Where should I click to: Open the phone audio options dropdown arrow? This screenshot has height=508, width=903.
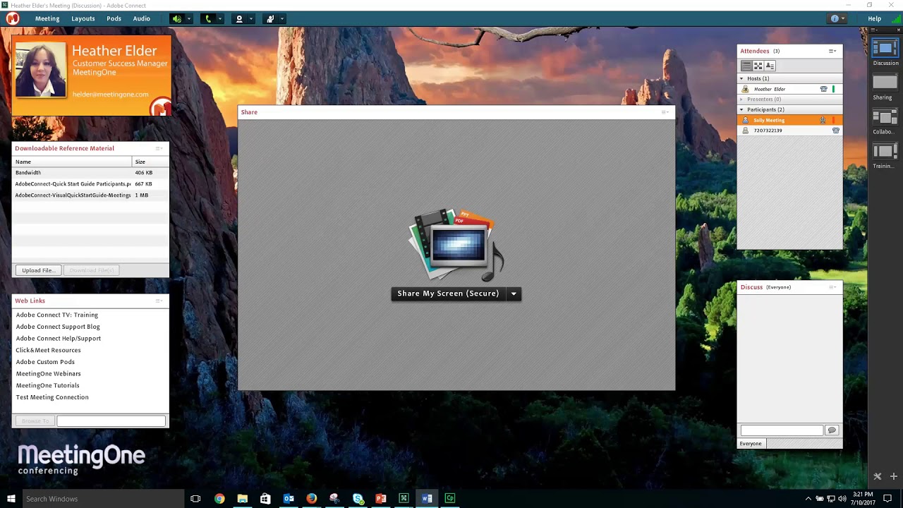coord(219,19)
